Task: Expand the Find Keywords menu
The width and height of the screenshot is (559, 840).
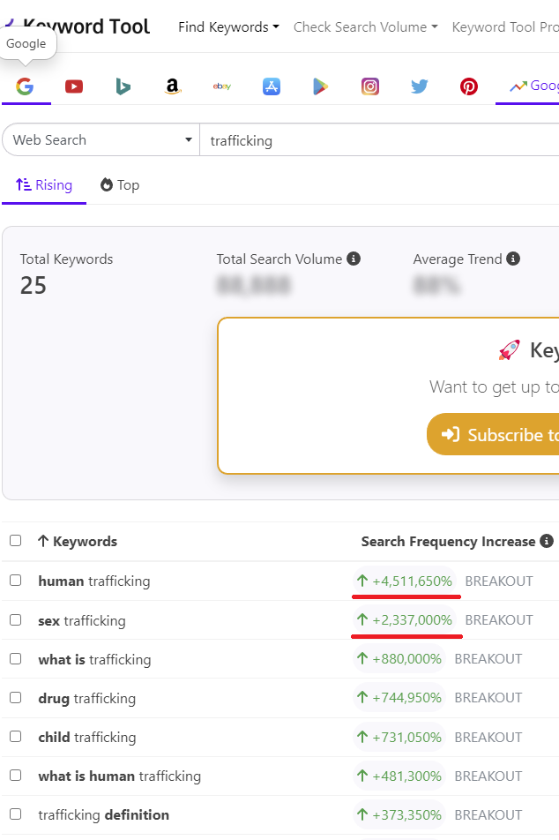Action: (228, 27)
